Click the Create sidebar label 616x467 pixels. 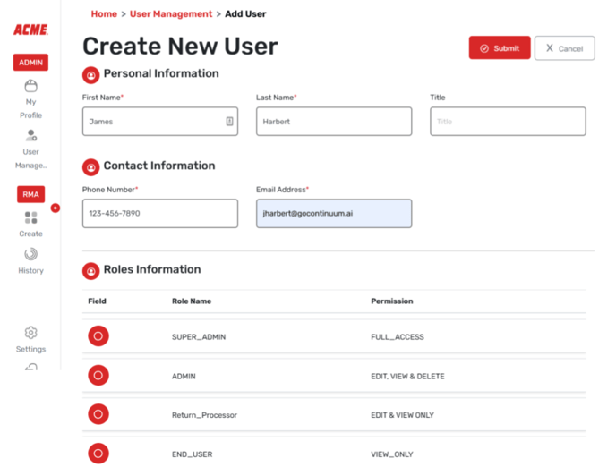pyautogui.click(x=30, y=233)
